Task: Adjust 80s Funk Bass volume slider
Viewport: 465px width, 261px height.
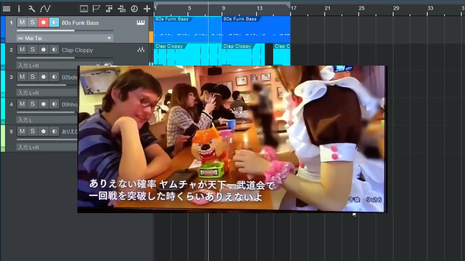Action: pos(64,30)
